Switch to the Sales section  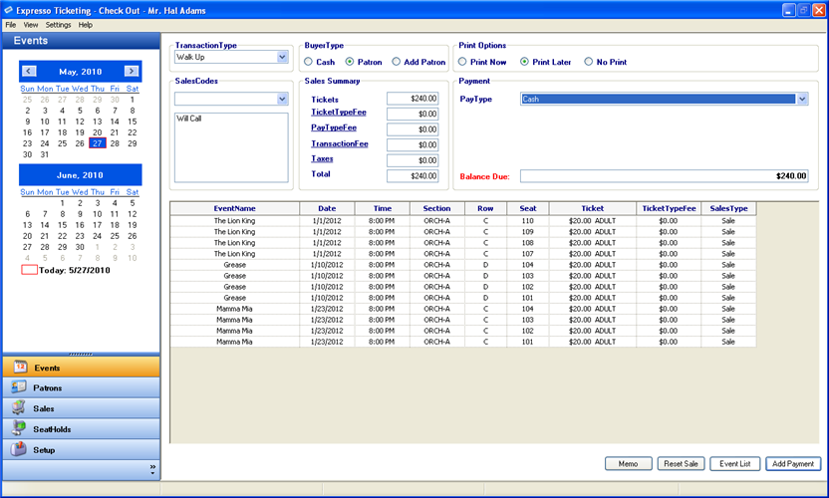tap(82, 408)
